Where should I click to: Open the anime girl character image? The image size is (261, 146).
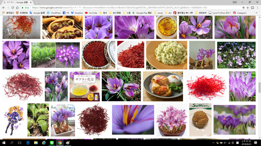pyautogui.click(x=14, y=120)
